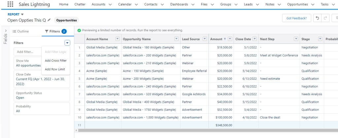
Task: Open the Filters options dropdown arrow
Action: [x=67, y=43]
